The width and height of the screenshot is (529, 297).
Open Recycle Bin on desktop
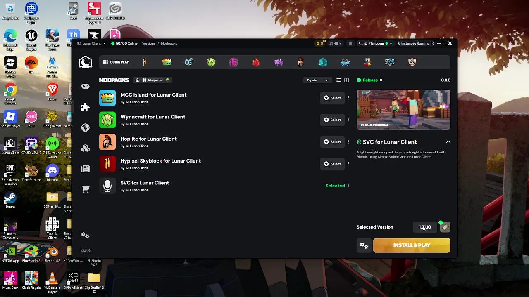[x=10, y=12]
